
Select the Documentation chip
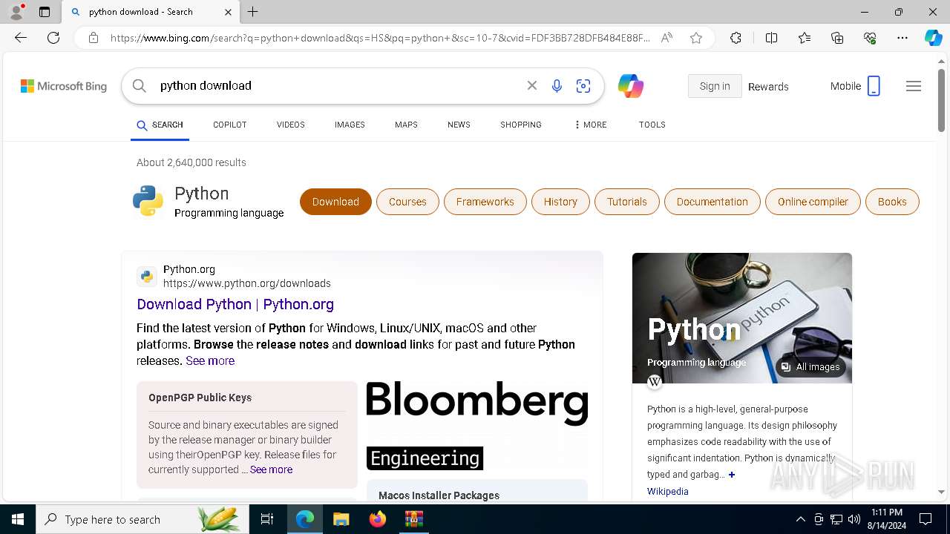coord(712,202)
